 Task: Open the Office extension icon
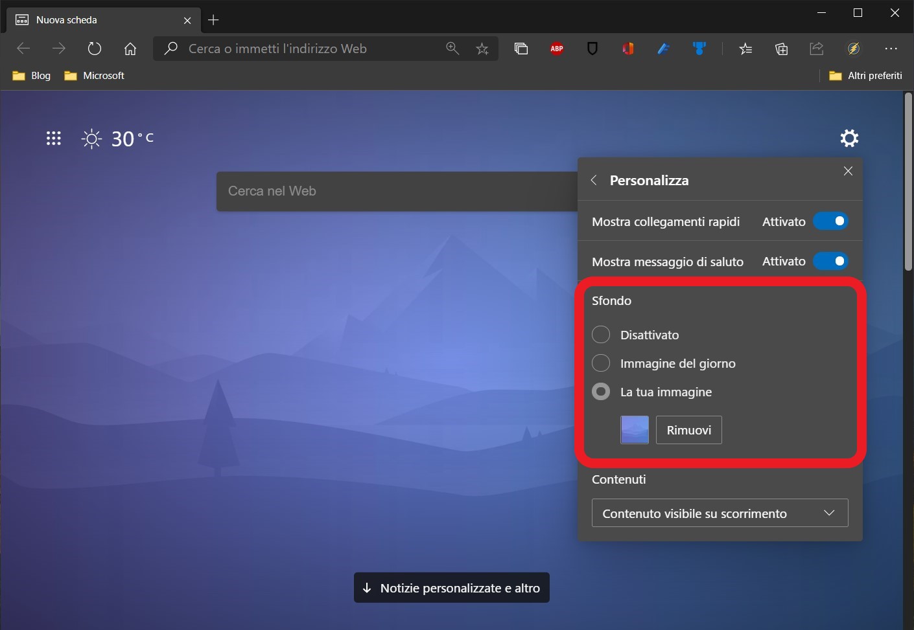pos(628,48)
